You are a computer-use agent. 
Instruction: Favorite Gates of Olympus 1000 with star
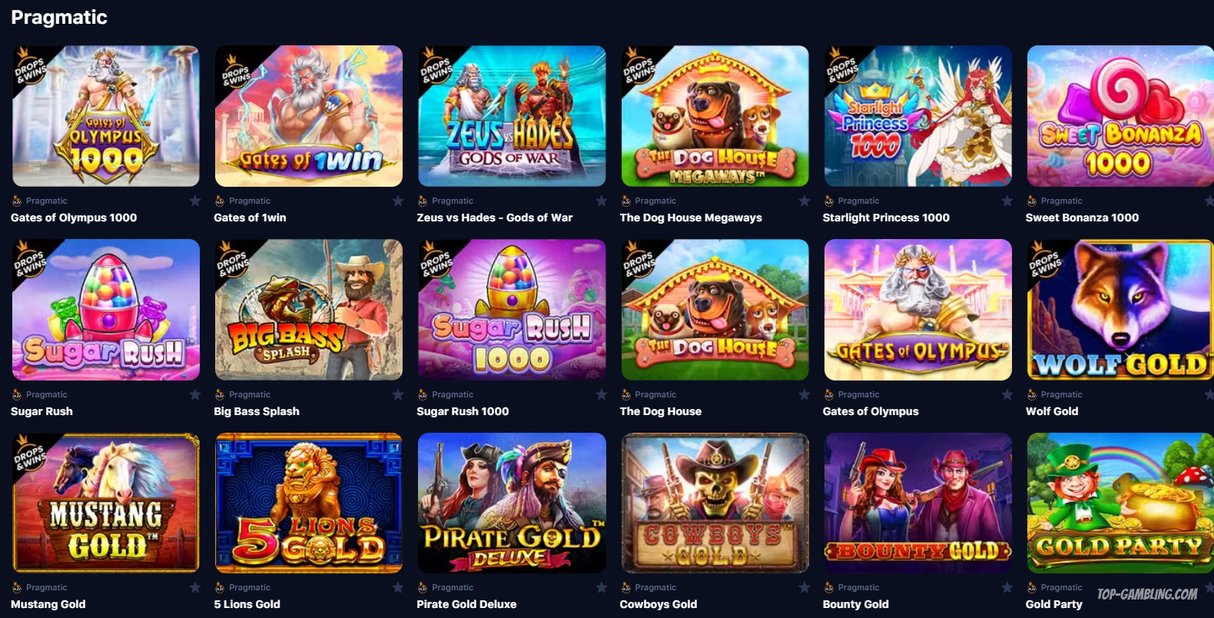[195, 201]
